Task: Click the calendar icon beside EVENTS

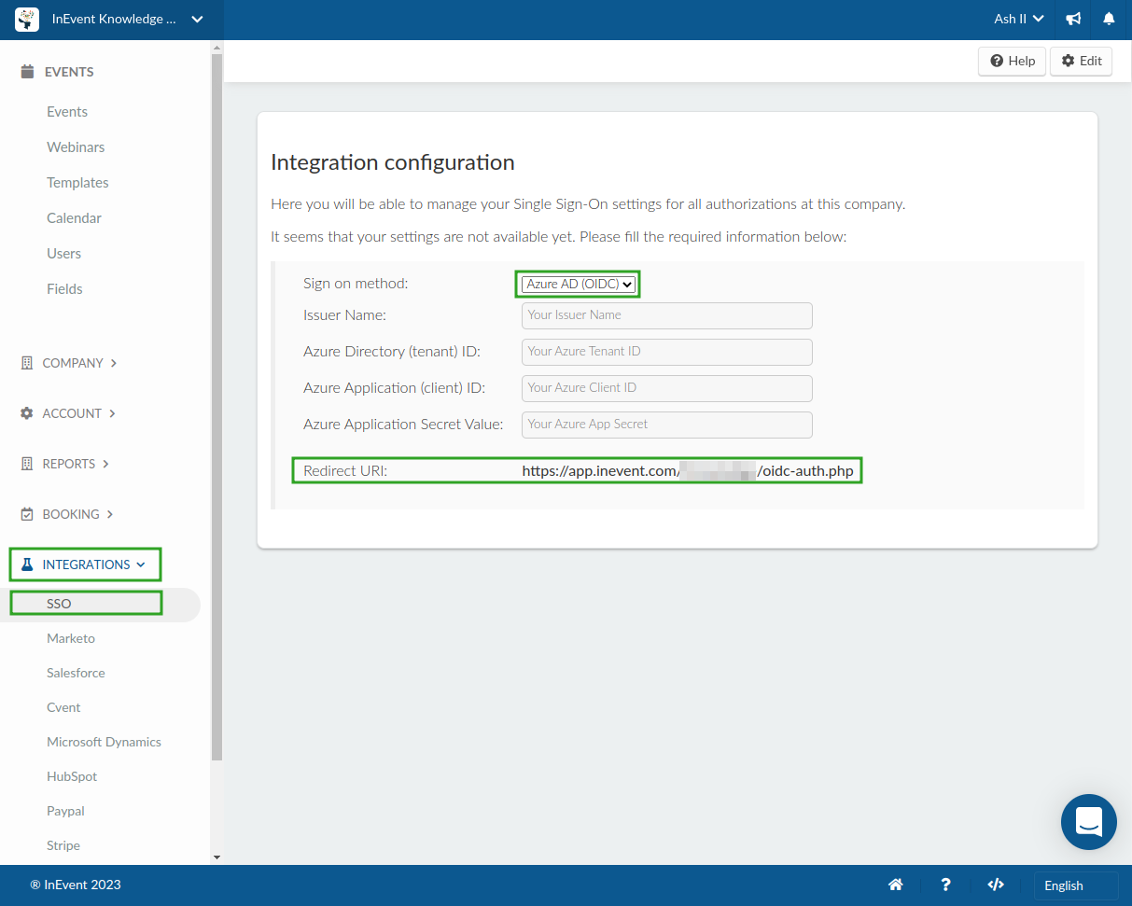Action: [x=27, y=72]
